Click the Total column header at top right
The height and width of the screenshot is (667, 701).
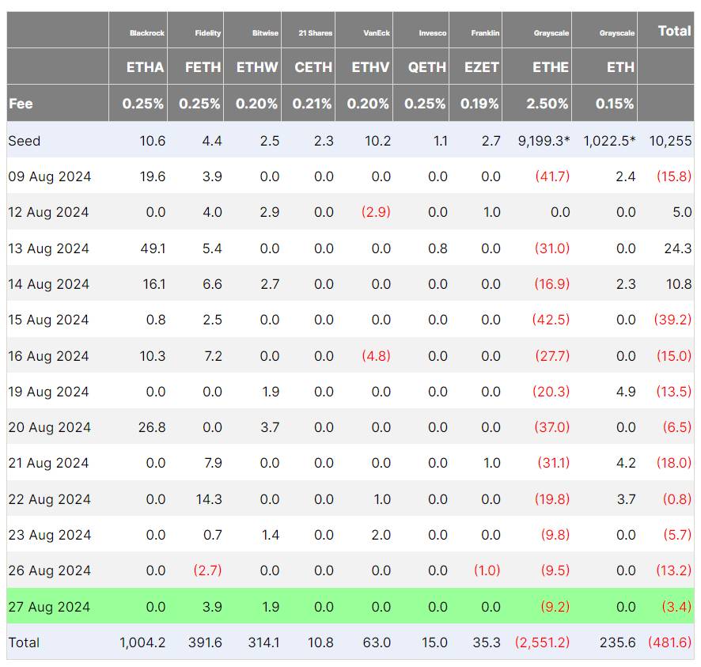(x=674, y=31)
